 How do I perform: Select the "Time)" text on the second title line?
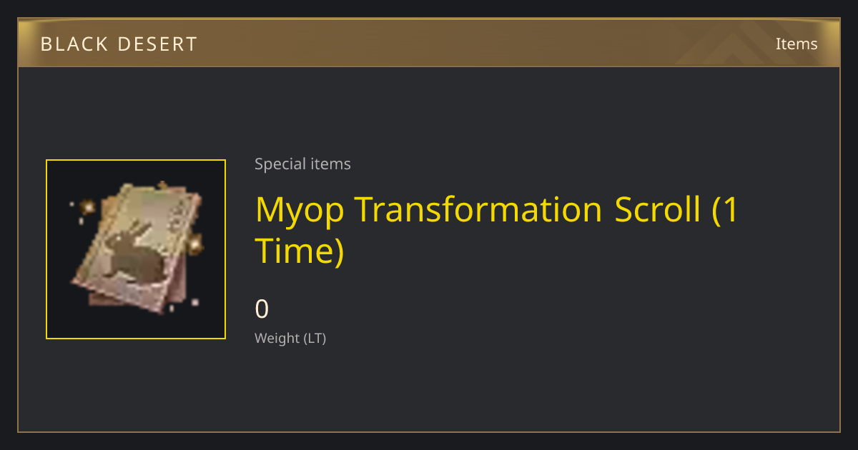click(x=300, y=251)
